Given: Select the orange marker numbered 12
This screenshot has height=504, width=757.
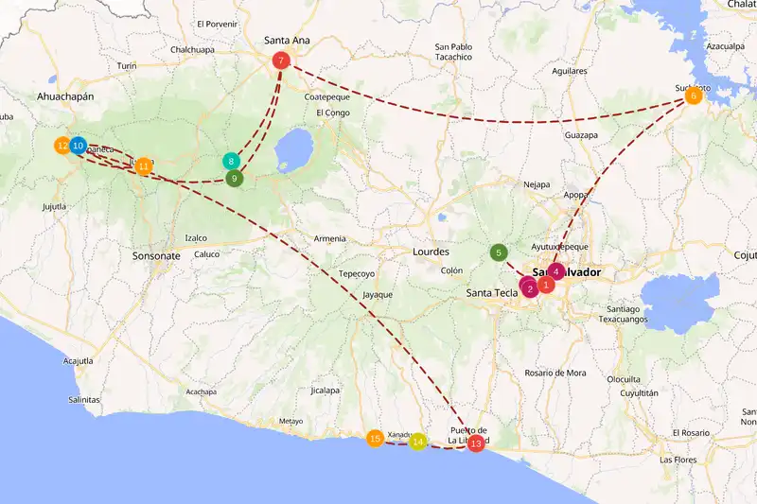Looking at the screenshot, I should tap(62, 146).
